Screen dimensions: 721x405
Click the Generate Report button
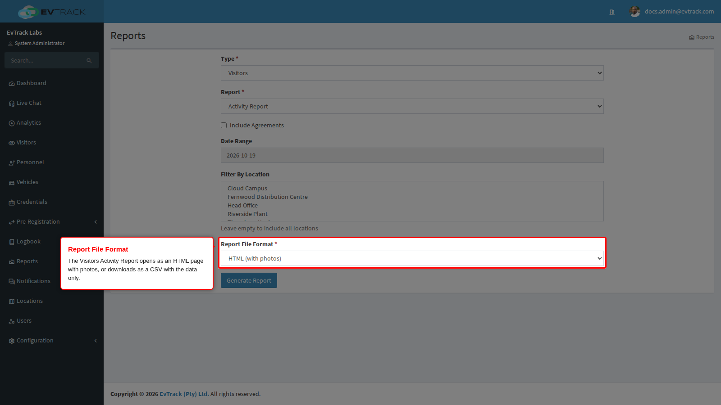tap(249, 280)
